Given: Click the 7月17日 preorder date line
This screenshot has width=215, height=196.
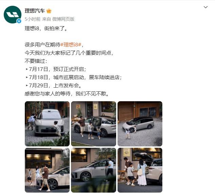Looking at the screenshot, I should click(x=56, y=69).
